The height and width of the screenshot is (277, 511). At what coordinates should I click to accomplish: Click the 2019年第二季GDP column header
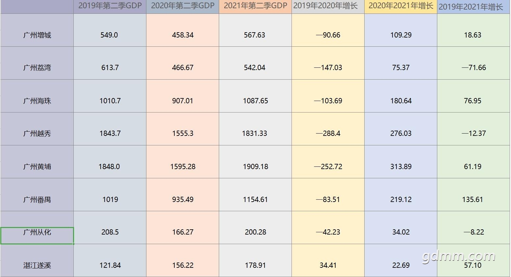pyautogui.click(x=110, y=7)
